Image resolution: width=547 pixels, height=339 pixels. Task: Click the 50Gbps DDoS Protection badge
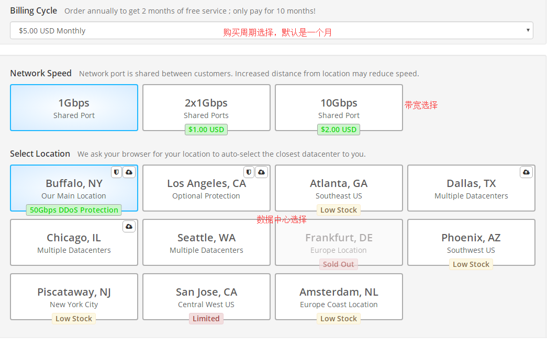point(74,210)
